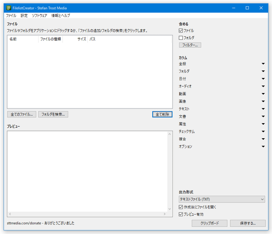Click the フィルター... button
Image resolution: width=272 pixels, height=234 pixels.
pos(190,45)
